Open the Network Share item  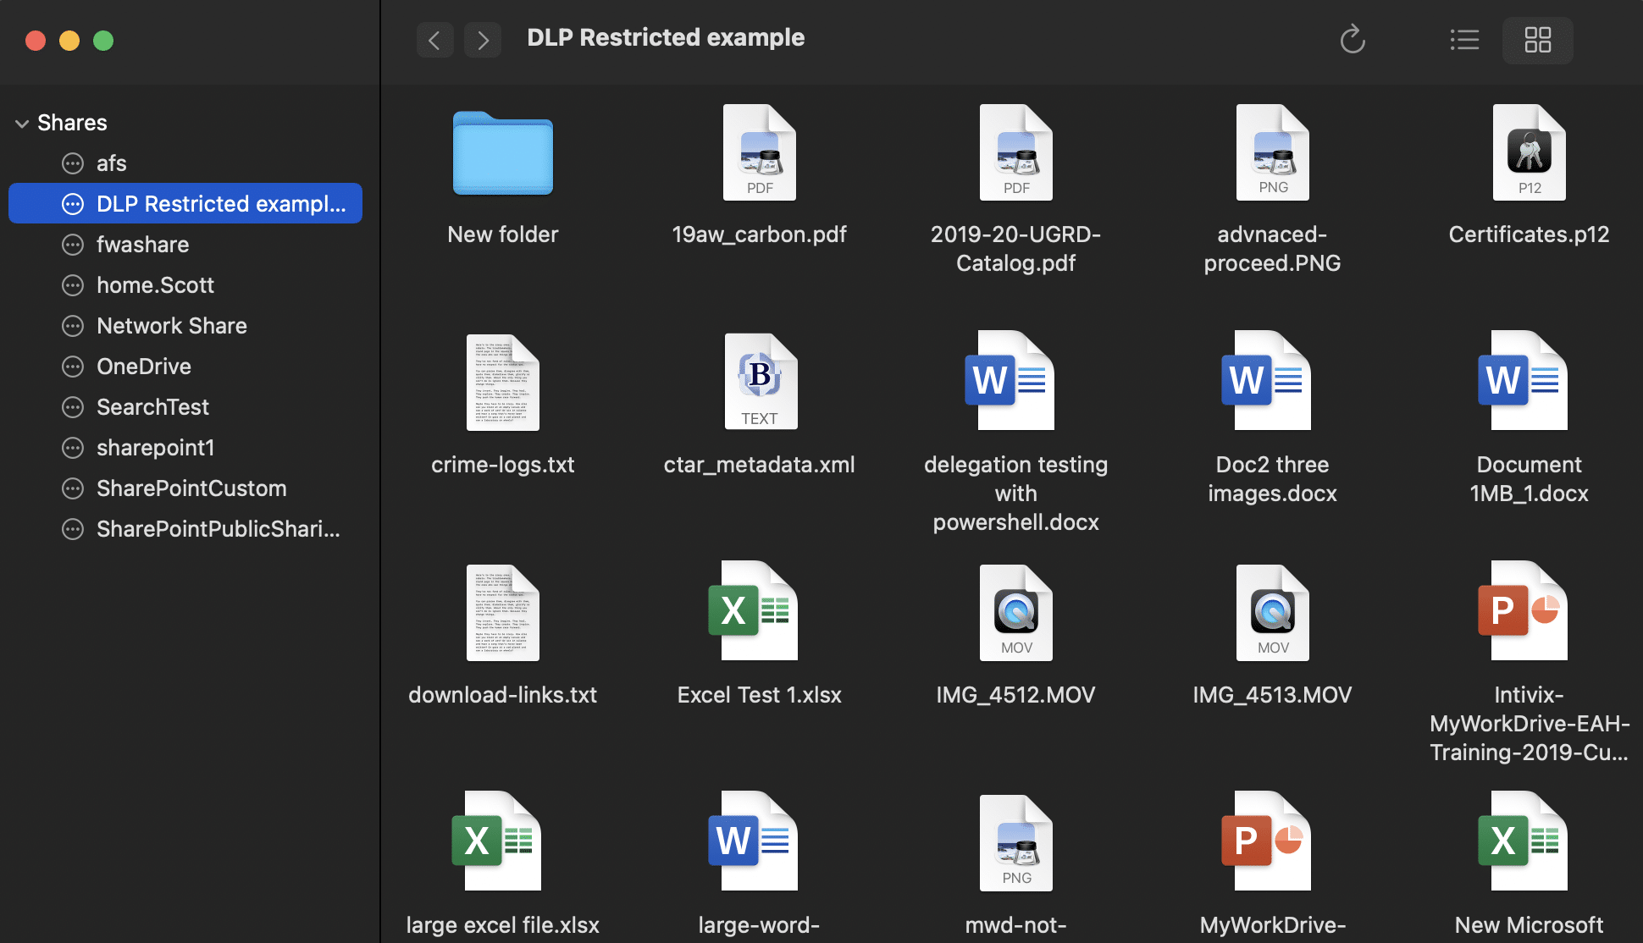(x=171, y=326)
